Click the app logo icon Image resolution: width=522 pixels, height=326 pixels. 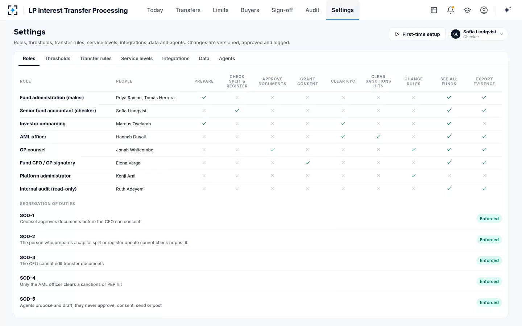coord(13,10)
